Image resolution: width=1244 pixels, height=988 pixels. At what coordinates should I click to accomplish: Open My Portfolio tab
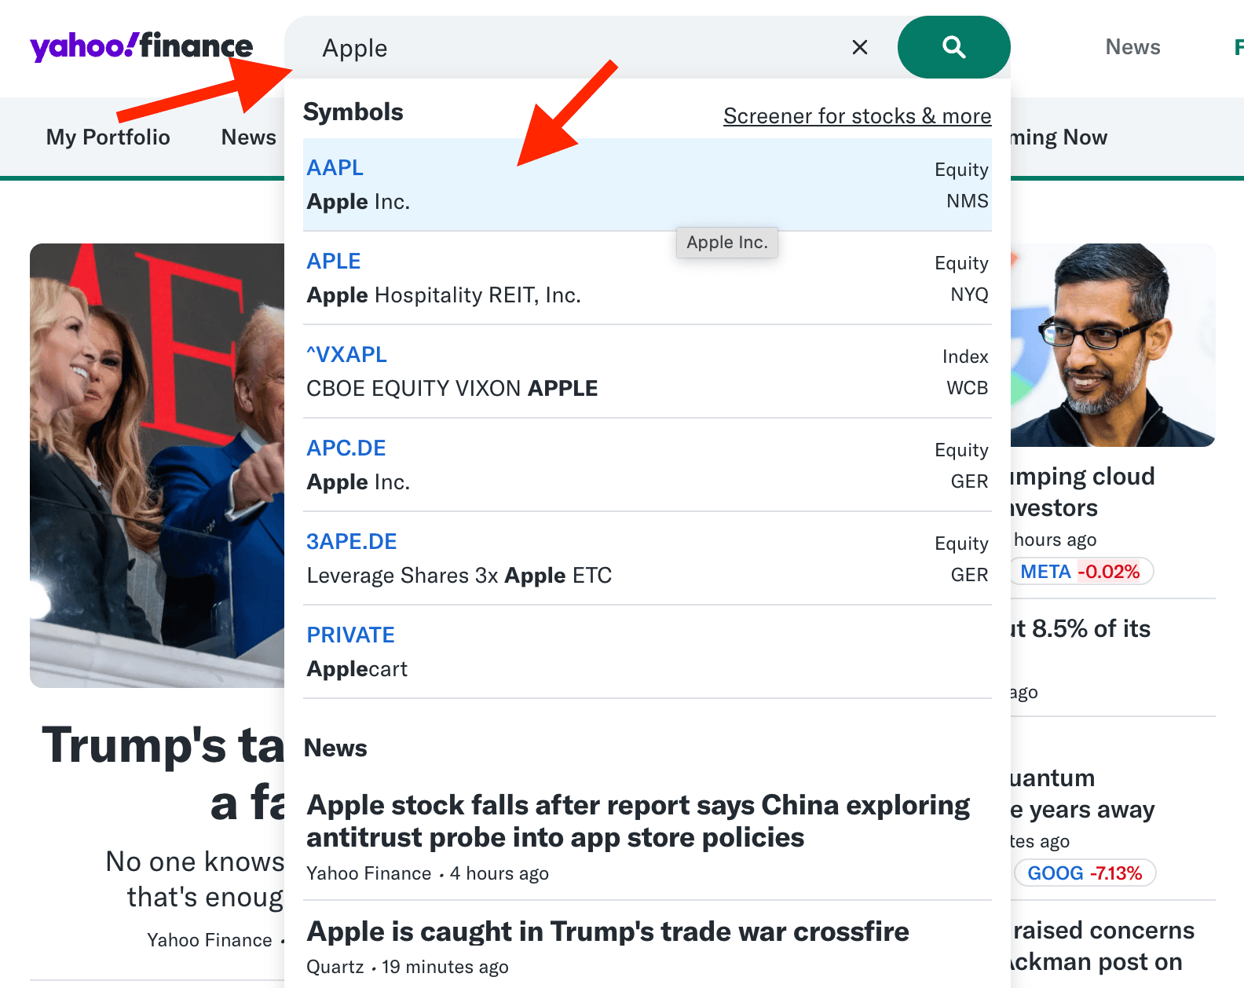108,137
